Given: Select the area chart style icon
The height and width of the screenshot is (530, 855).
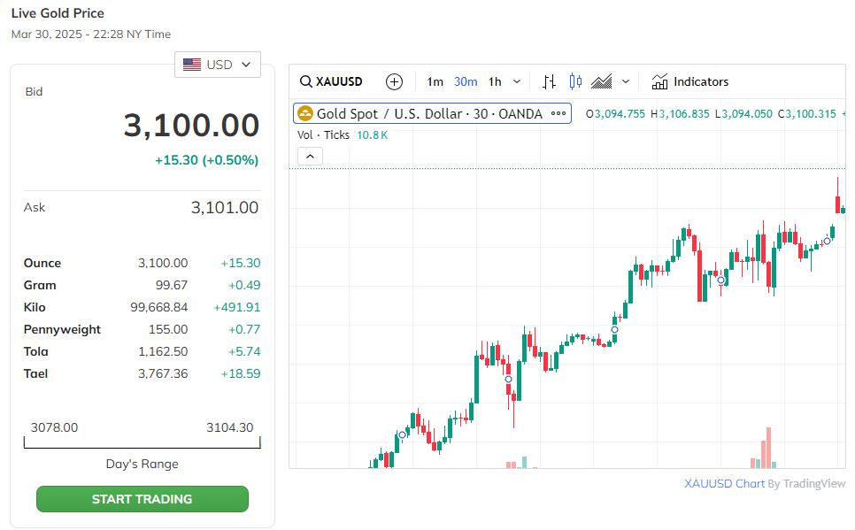Looking at the screenshot, I should pyautogui.click(x=602, y=81).
